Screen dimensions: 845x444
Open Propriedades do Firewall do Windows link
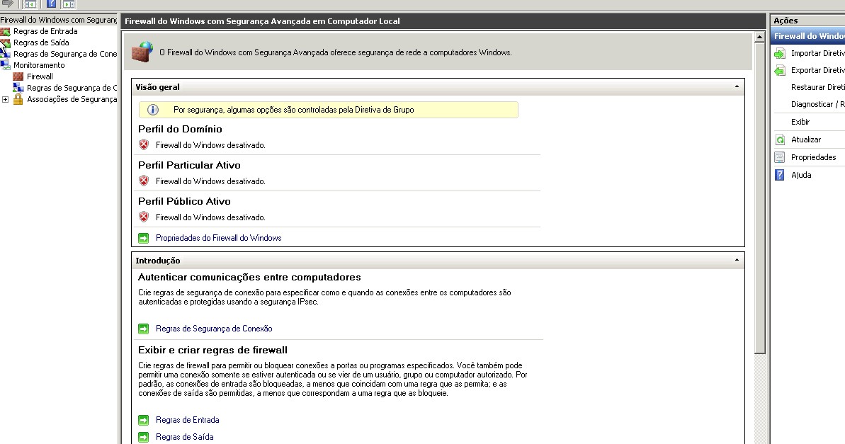coord(218,238)
